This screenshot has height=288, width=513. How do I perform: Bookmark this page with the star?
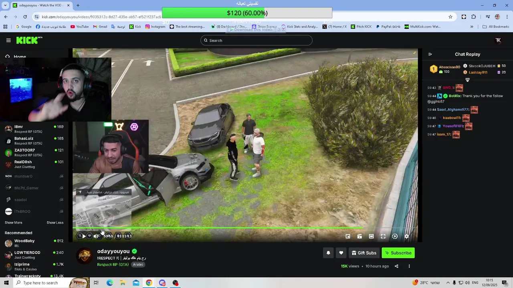point(450,17)
